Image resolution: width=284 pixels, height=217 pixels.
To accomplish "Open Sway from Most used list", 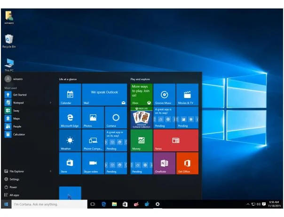I will click(28, 111).
